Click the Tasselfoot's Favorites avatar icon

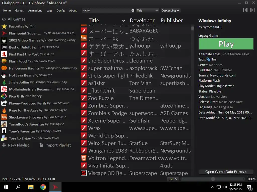pyautogui.click(x=4, y=124)
